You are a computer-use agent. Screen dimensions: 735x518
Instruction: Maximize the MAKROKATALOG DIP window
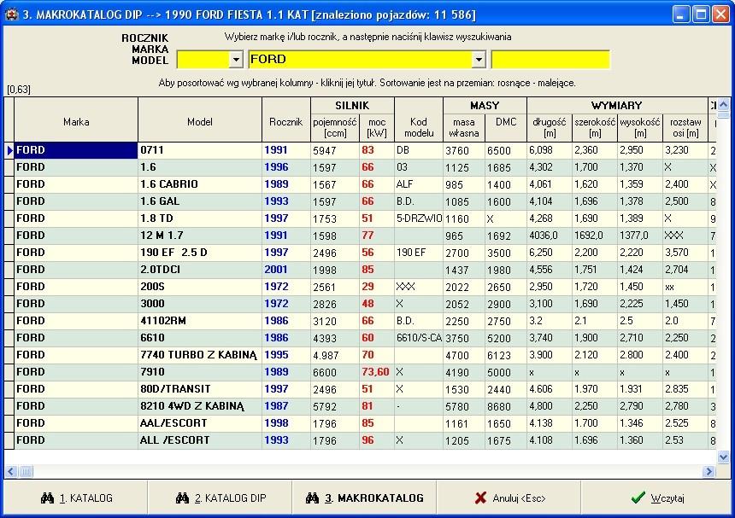pos(702,14)
